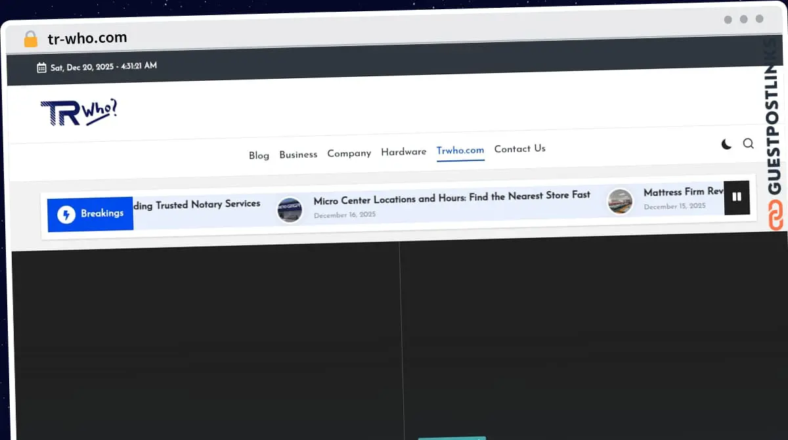This screenshot has height=440, width=788.
Task: Click the padlock icon in address bar
Action: point(30,39)
